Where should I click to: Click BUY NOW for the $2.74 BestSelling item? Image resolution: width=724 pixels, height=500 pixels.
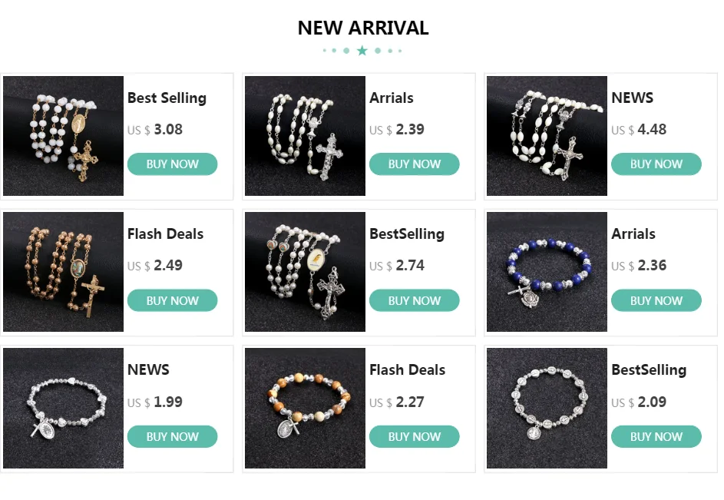pyautogui.click(x=414, y=300)
